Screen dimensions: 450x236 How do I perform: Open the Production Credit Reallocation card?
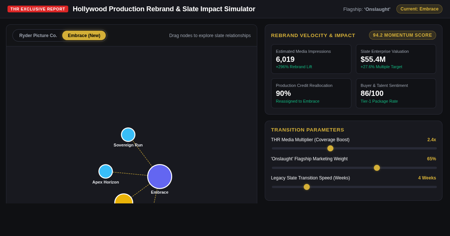311,93
